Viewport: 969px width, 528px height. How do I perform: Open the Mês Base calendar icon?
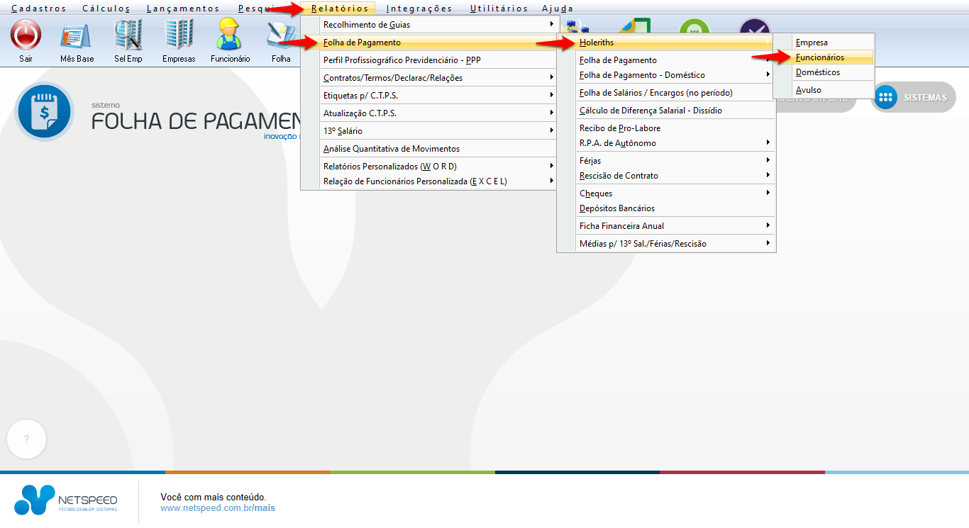[x=77, y=35]
